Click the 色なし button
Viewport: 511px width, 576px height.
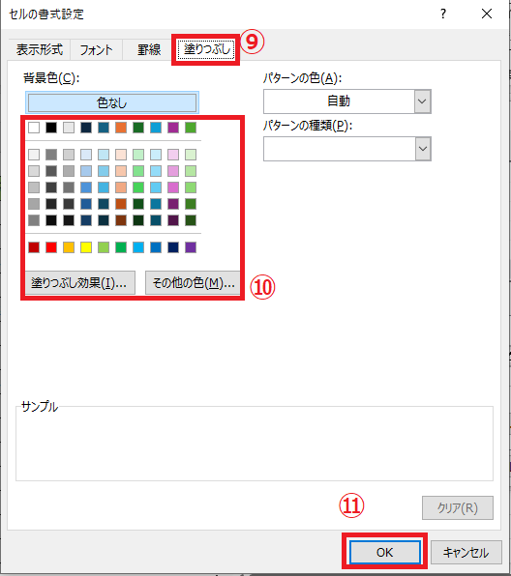pos(112,102)
